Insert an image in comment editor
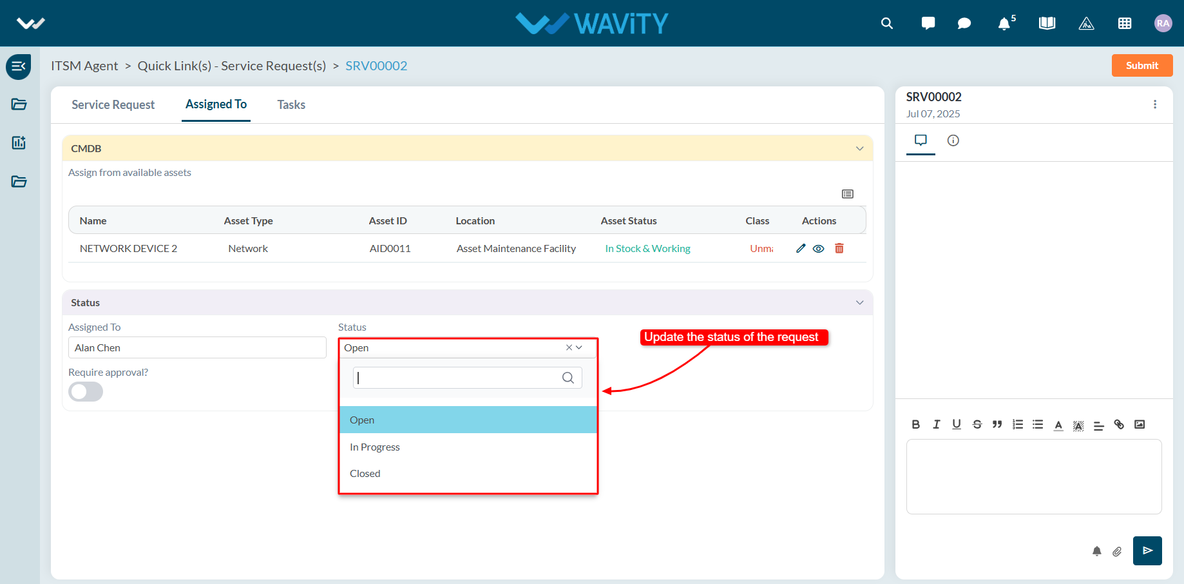The width and height of the screenshot is (1184, 584). (x=1140, y=424)
